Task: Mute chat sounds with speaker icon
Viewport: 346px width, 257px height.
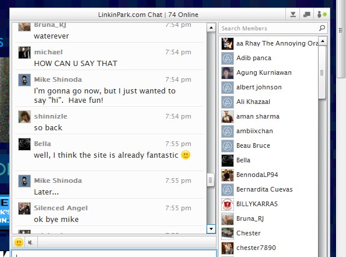Action: click(x=30, y=242)
